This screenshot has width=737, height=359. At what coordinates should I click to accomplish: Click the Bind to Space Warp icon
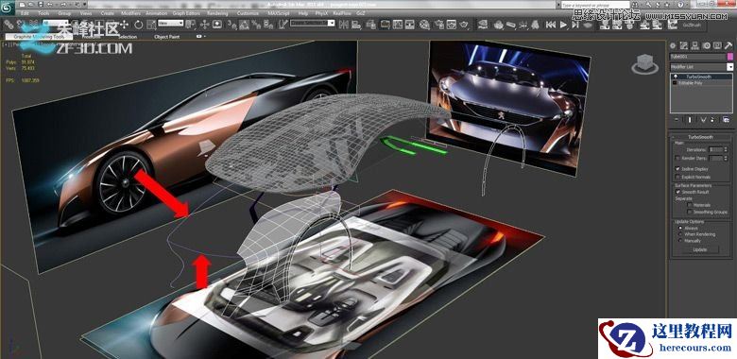(33, 24)
